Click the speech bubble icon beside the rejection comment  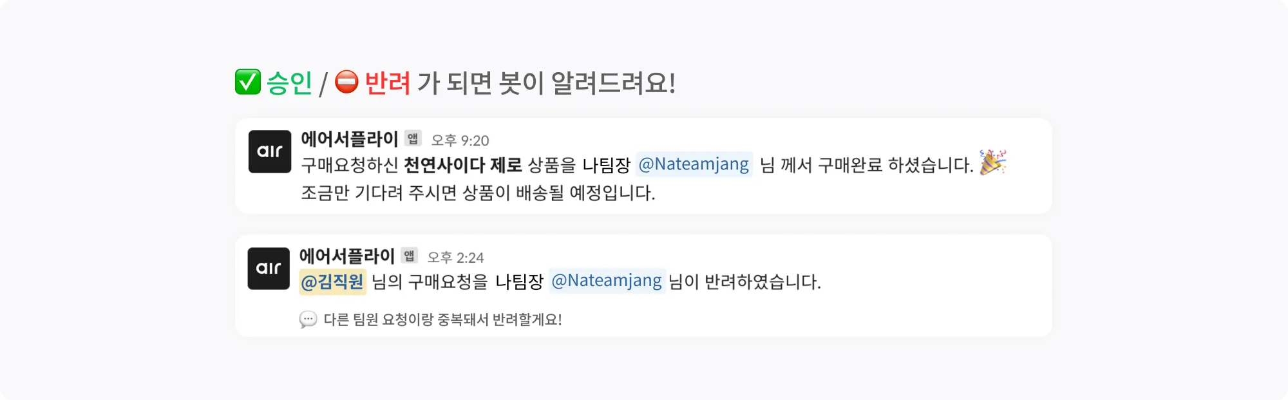point(308,319)
